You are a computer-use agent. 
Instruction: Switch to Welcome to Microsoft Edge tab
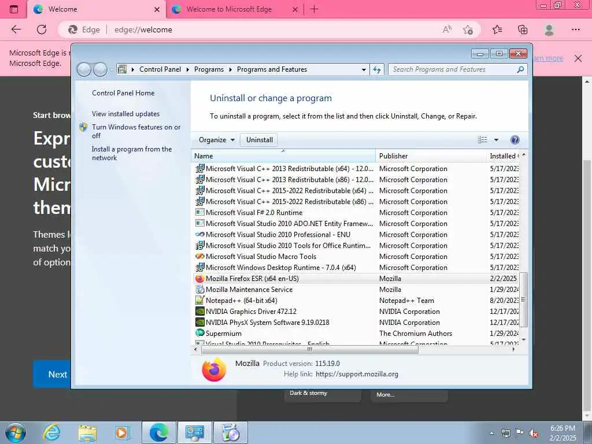pos(235,9)
